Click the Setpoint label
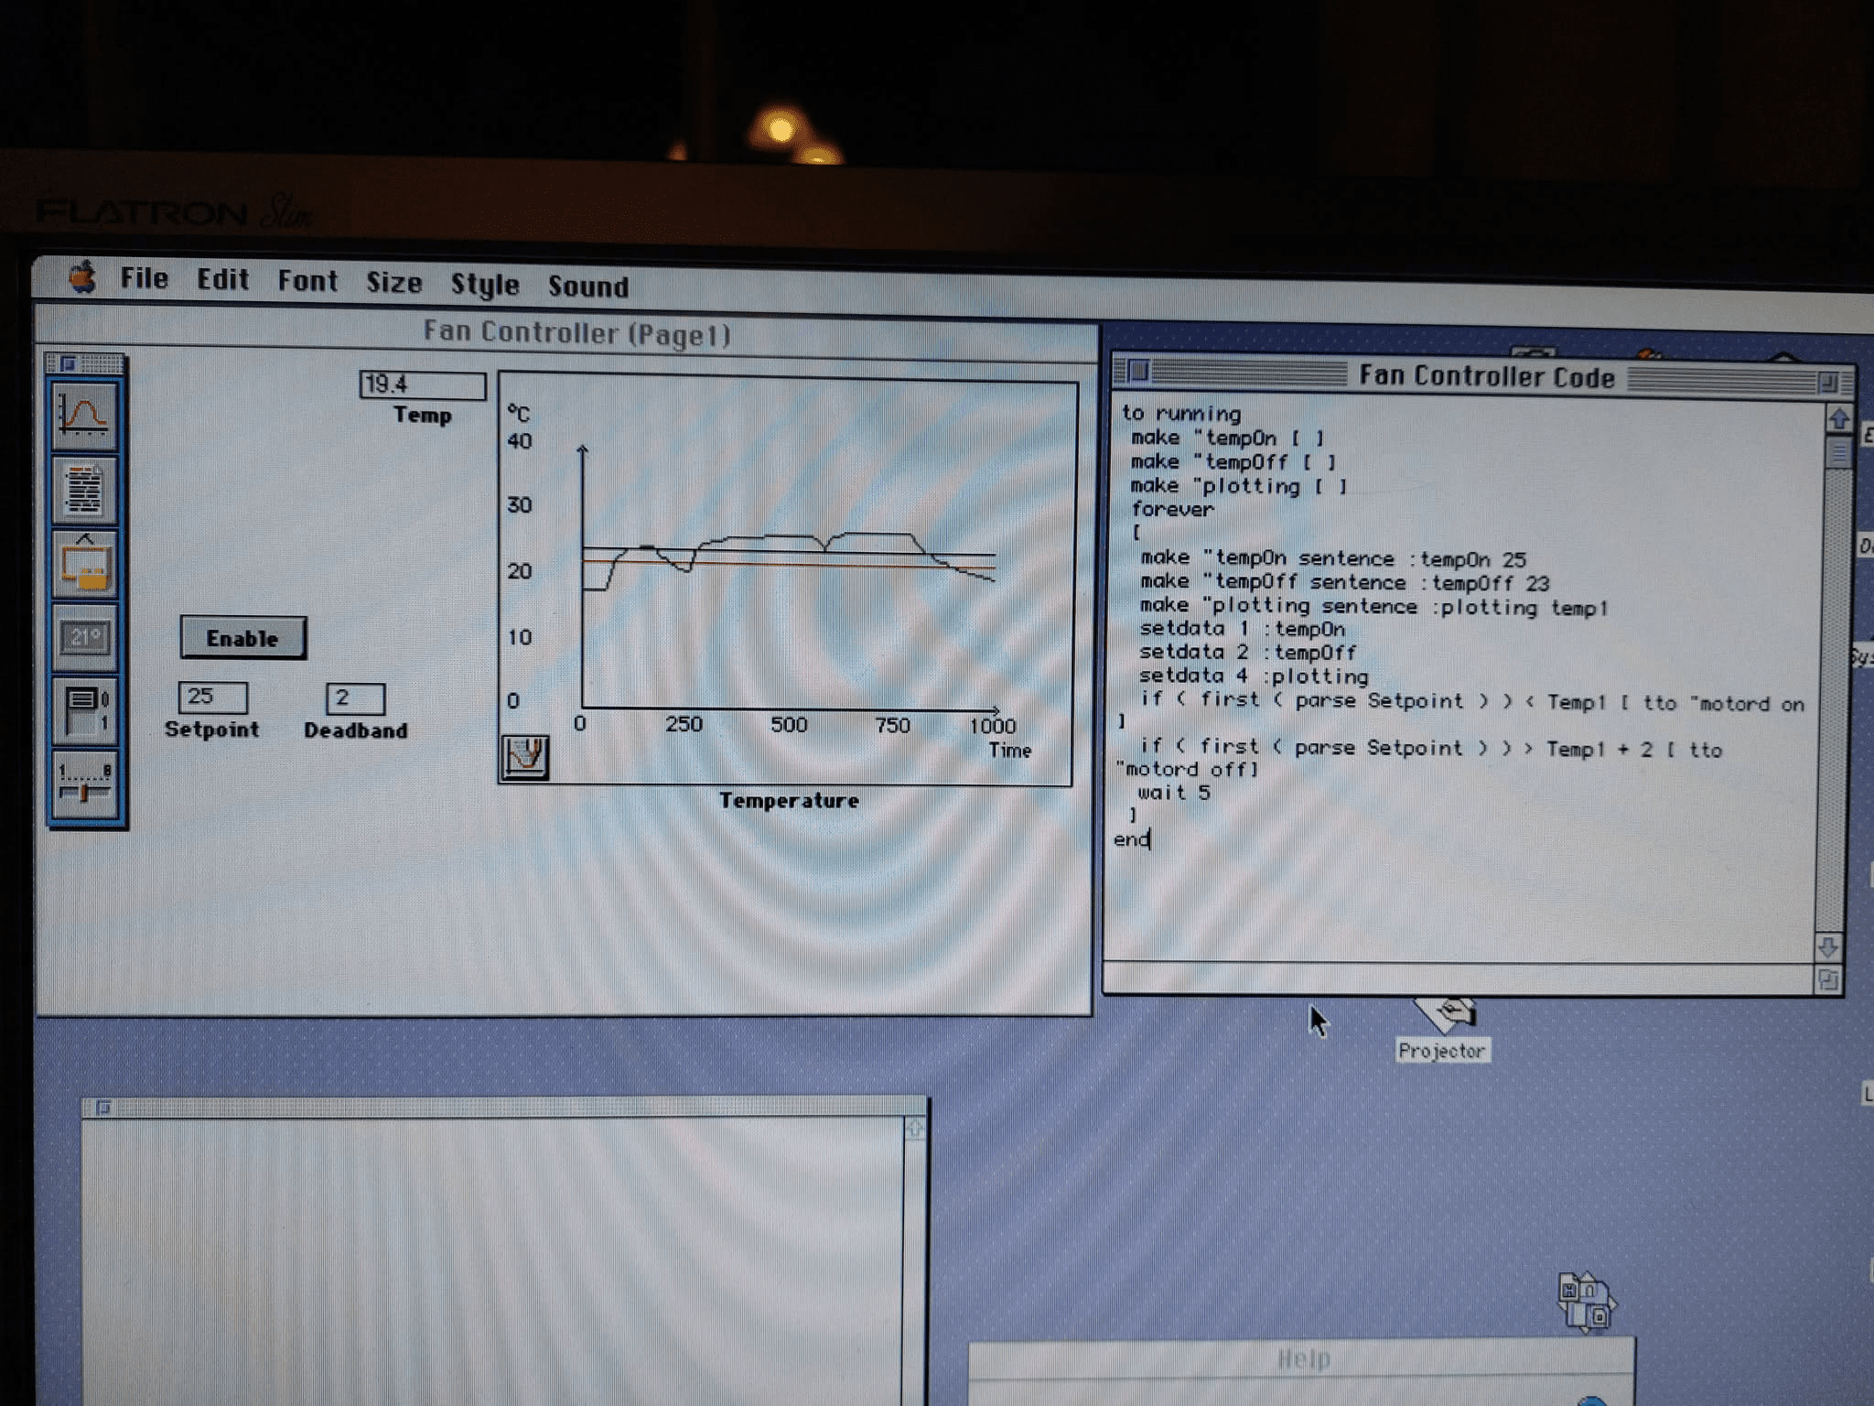The width and height of the screenshot is (1874, 1406). (x=212, y=730)
